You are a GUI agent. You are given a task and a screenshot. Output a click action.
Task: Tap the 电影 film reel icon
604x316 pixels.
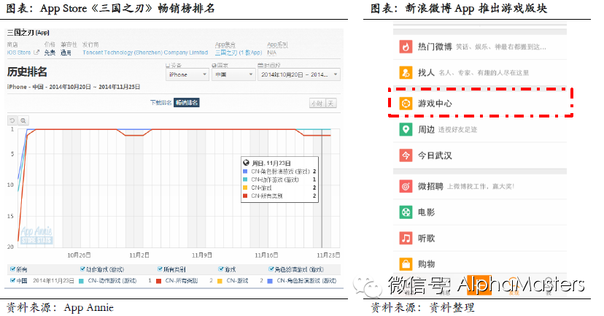pos(406,212)
